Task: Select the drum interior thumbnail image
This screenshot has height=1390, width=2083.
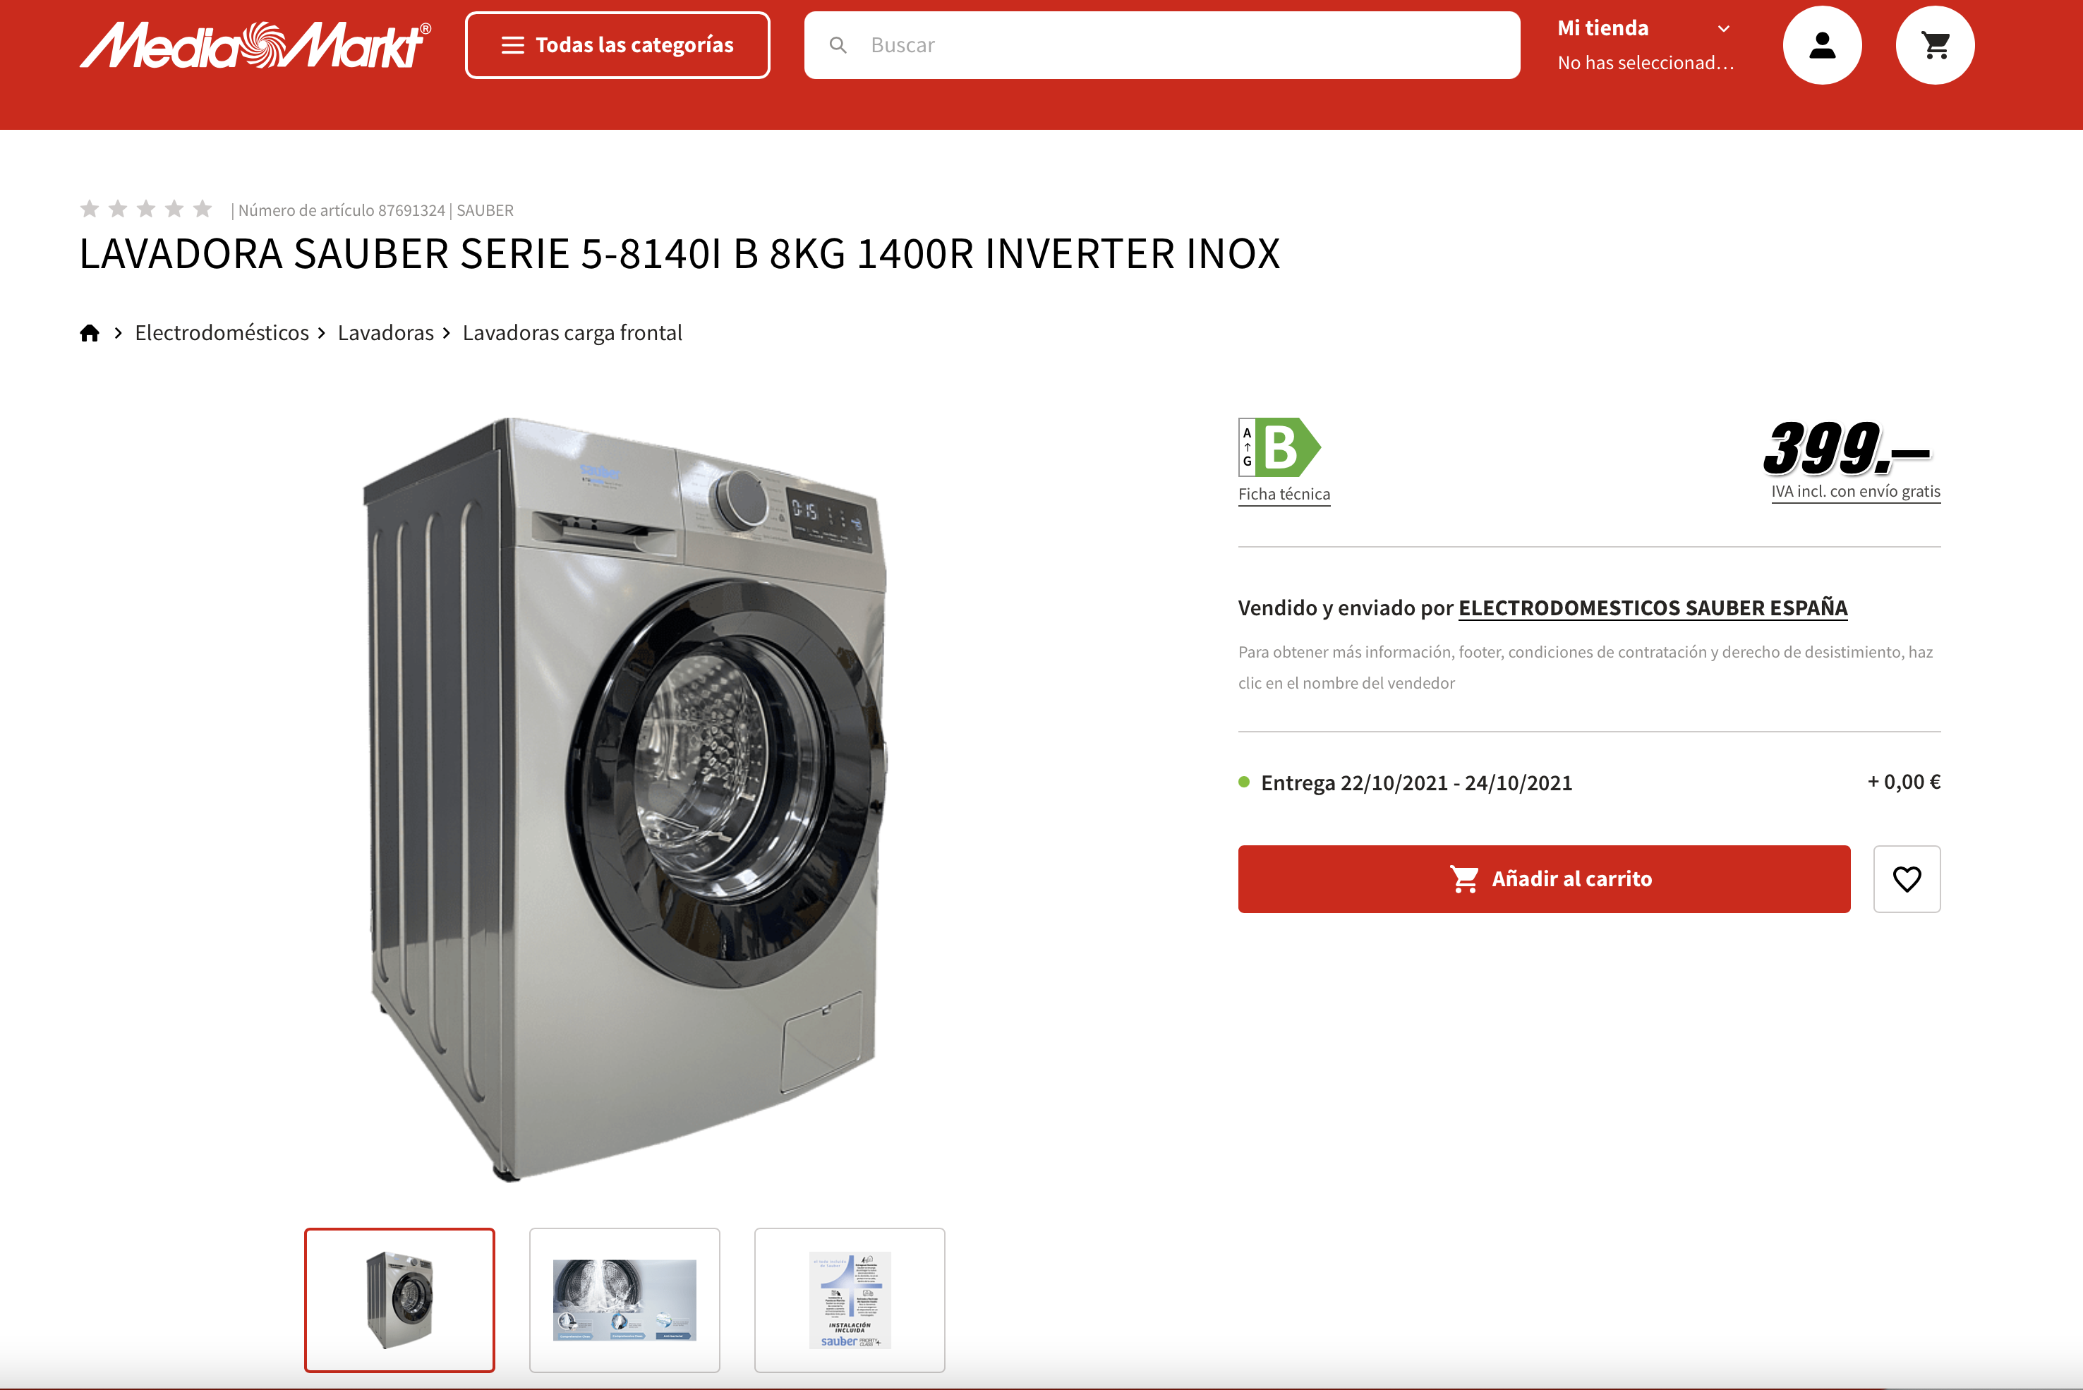Action: click(625, 1300)
